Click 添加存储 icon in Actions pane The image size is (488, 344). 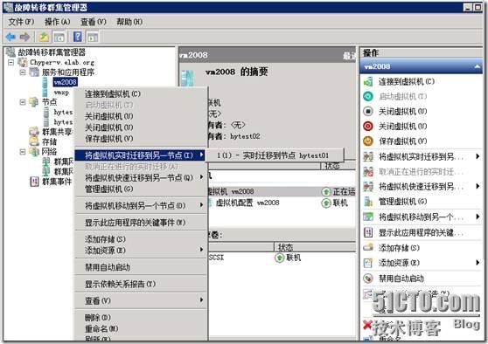pos(368,247)
